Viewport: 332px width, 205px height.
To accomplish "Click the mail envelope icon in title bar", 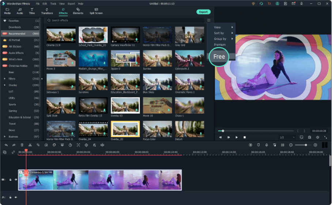I will click(x=294, y=4).
